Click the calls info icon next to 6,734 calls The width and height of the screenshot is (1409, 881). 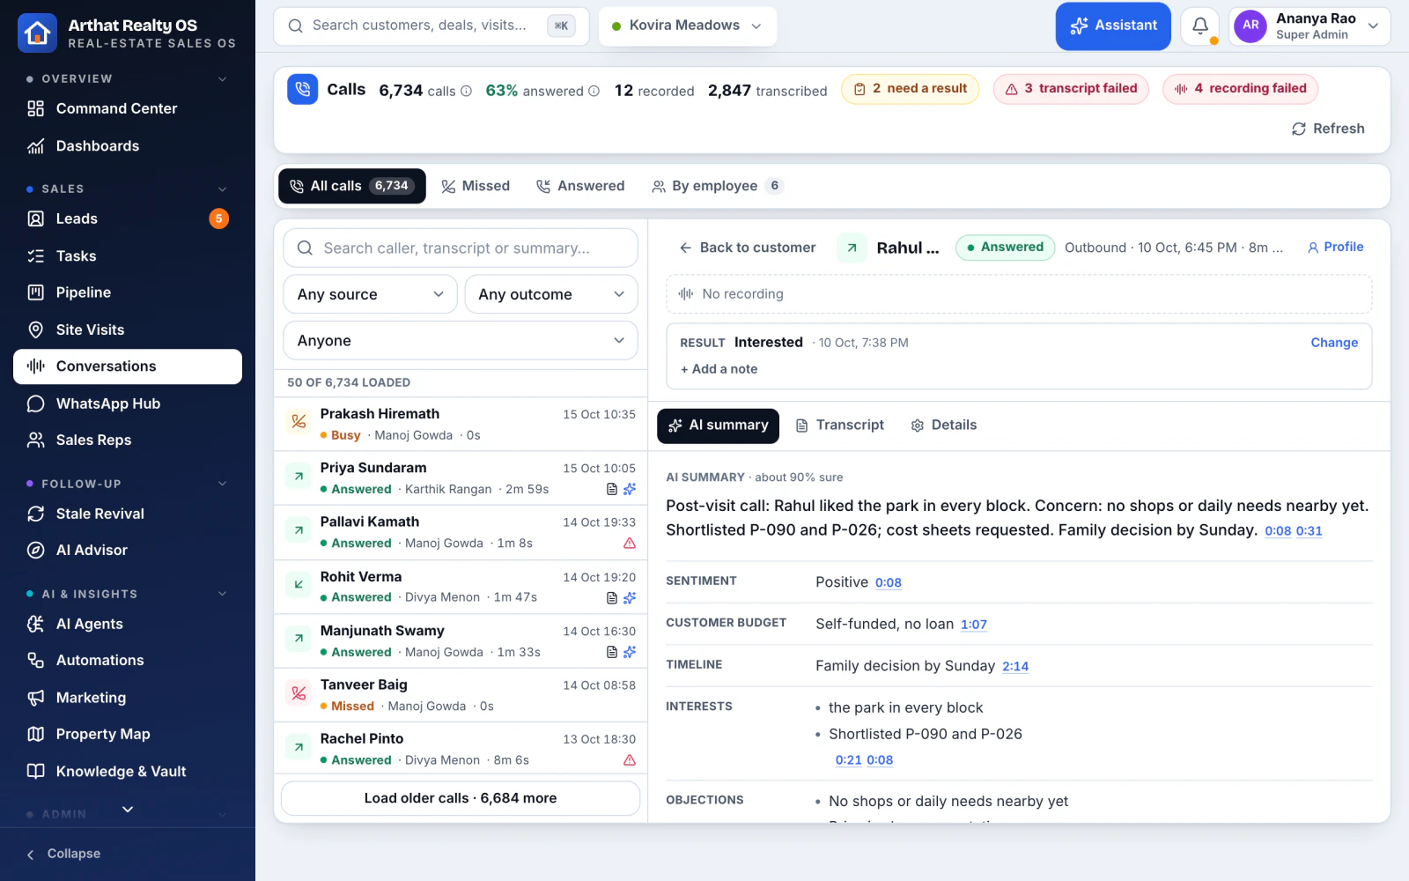pyautogui.click(x=466, y=91)
